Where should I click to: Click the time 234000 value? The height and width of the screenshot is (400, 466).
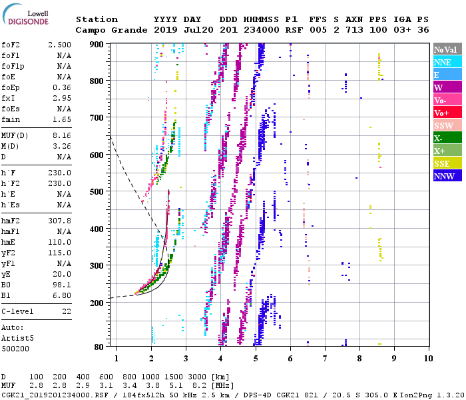point(262,30)
